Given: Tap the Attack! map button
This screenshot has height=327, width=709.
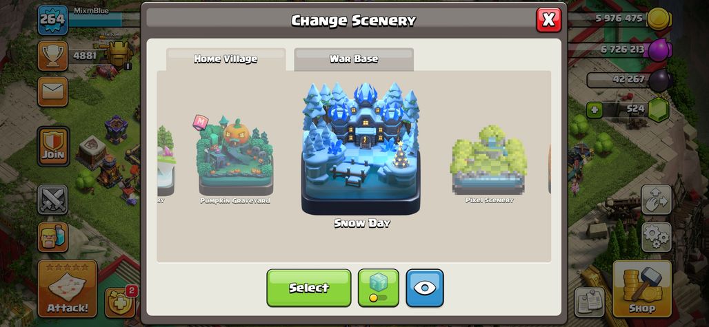Looking at the screenshot, I should [x=68, y=288].
